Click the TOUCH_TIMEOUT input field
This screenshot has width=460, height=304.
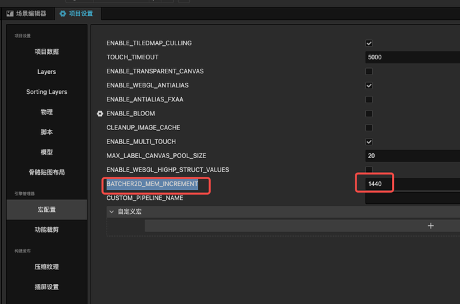pyautogui.click(x=413, y=57)
